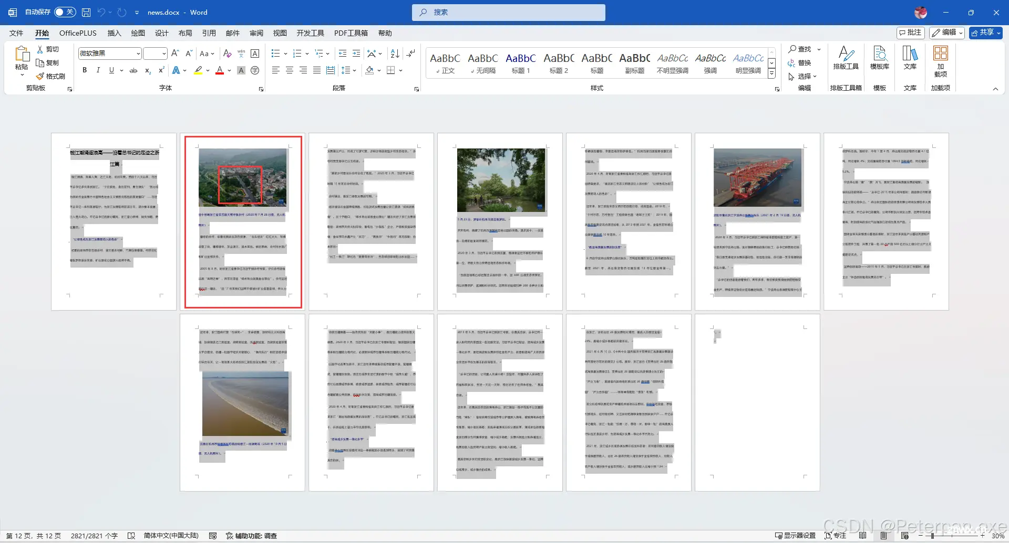Collapse the ribbon with the chevron

click(995, 89)
